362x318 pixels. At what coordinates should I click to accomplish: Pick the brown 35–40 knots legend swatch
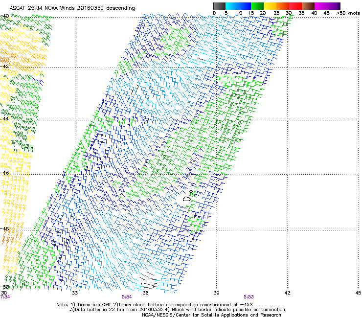pos(308,6)
